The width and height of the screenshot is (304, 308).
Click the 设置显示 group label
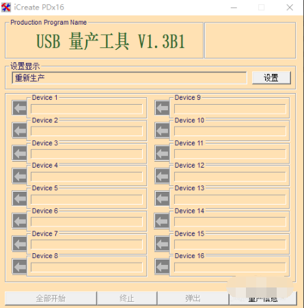[25, 66]
